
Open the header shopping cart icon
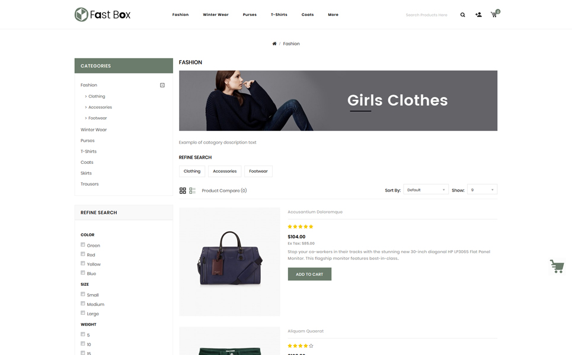pyautogui.click(x=494, y=14)
